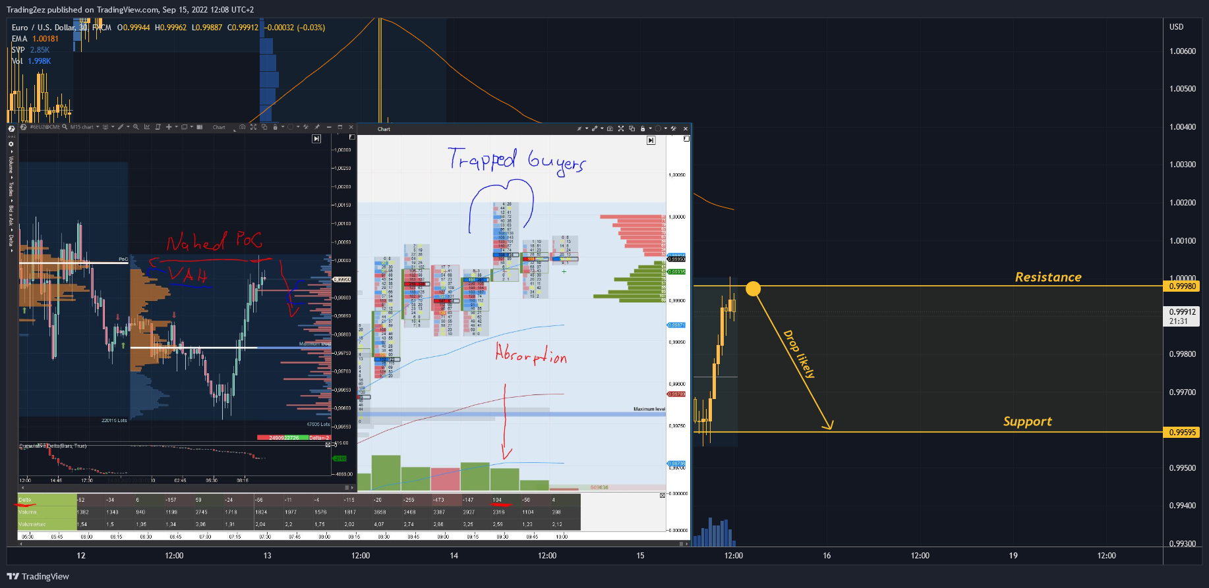This screenshot has height=588, width=1209.
Task: Click the layout rectangle icon in the left chart toolbar
Action: tap(184, 127)
